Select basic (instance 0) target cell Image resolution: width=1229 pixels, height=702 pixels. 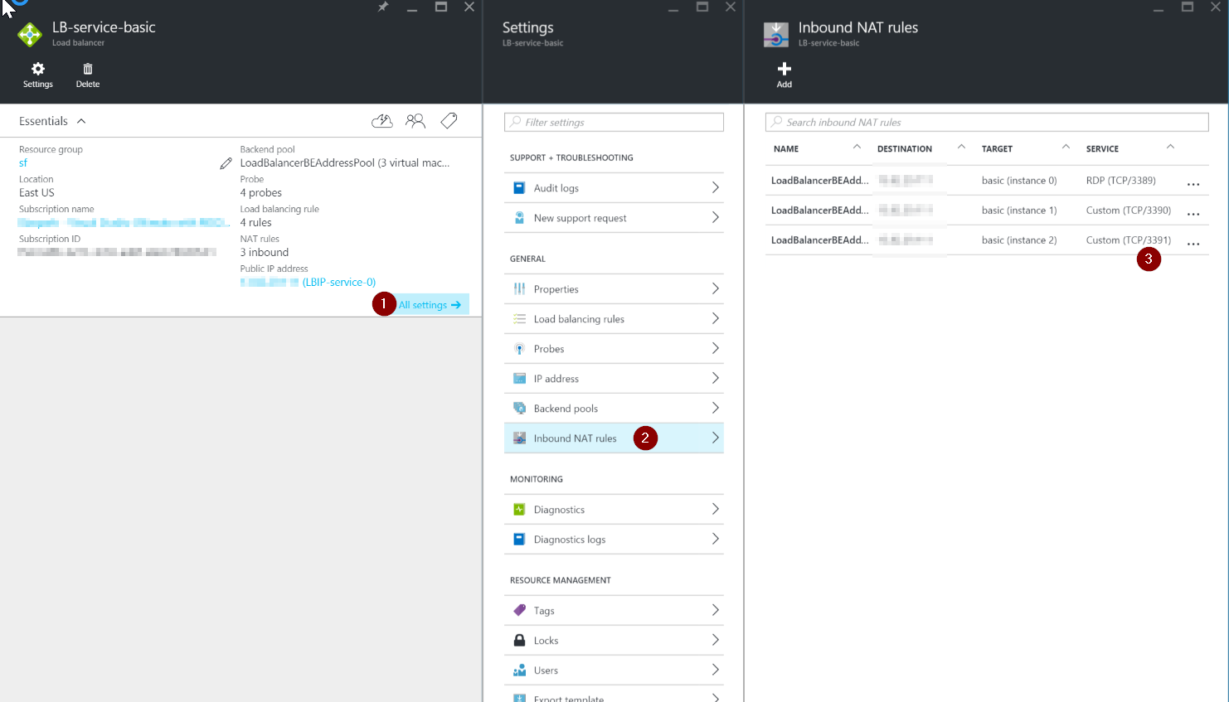click(1019, 181)
